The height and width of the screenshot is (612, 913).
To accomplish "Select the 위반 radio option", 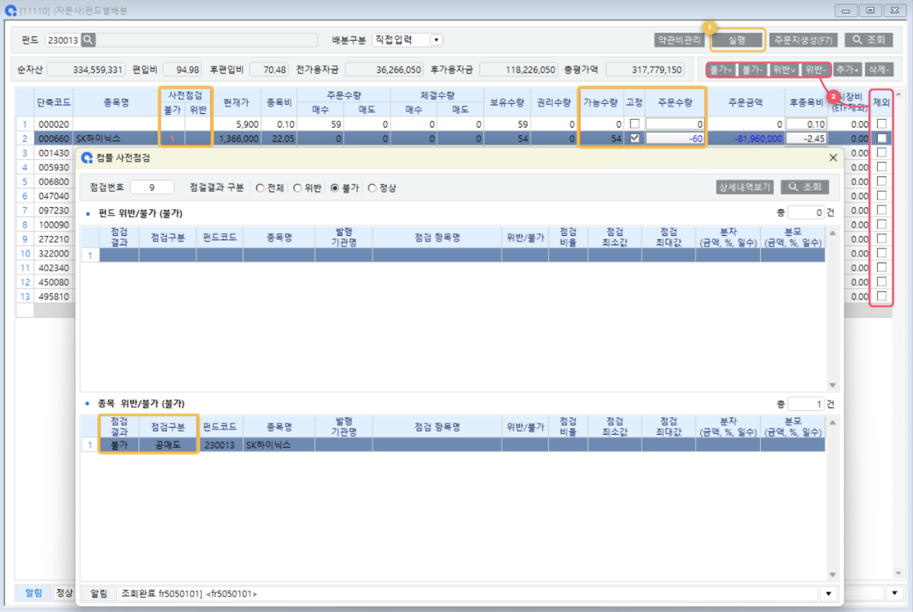I will click(x=297, y=188).
